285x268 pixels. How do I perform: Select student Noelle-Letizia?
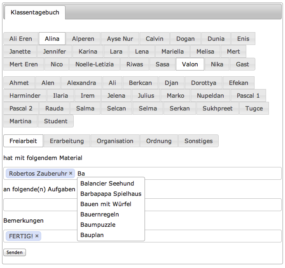pyautogui.click(x=94, y=64)
